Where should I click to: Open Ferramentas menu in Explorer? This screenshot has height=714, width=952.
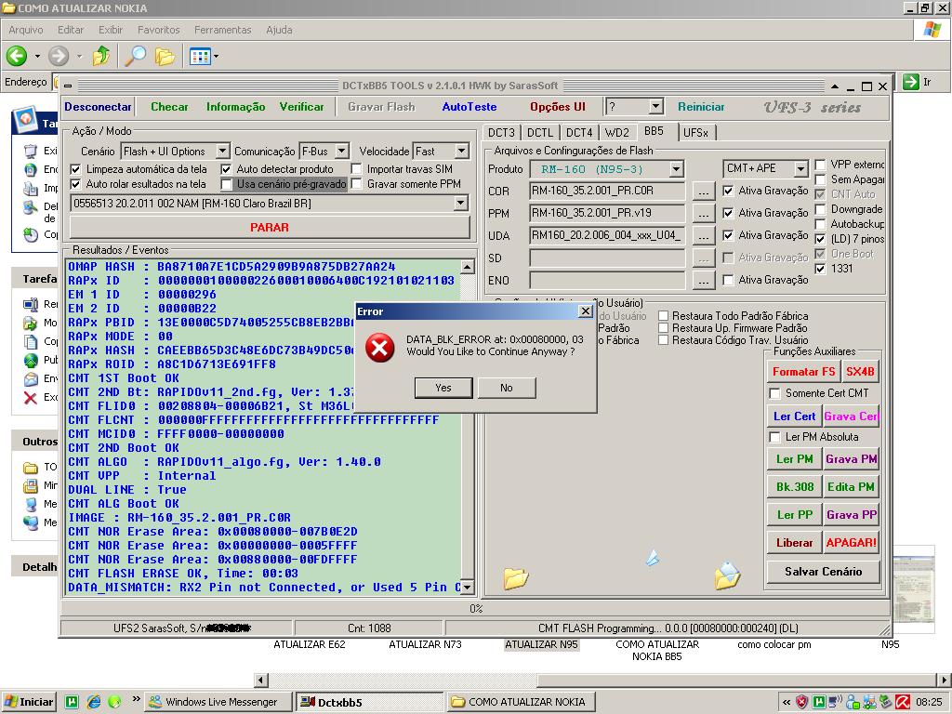223,30
